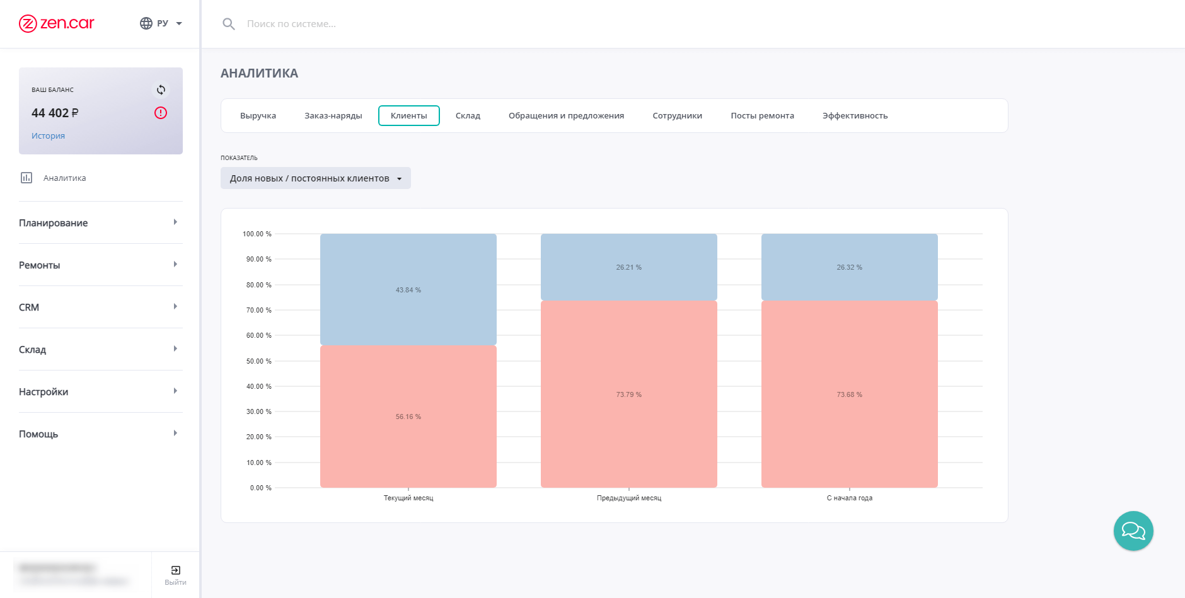Image resolution: width=1185 pixels, height=598 pixels.
Task: Click the Текущий месяц axis label
Action: point(408,498)
